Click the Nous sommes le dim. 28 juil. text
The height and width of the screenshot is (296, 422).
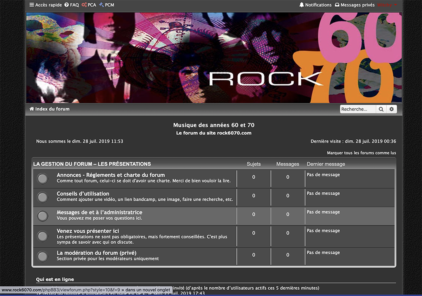coord(80,141)
